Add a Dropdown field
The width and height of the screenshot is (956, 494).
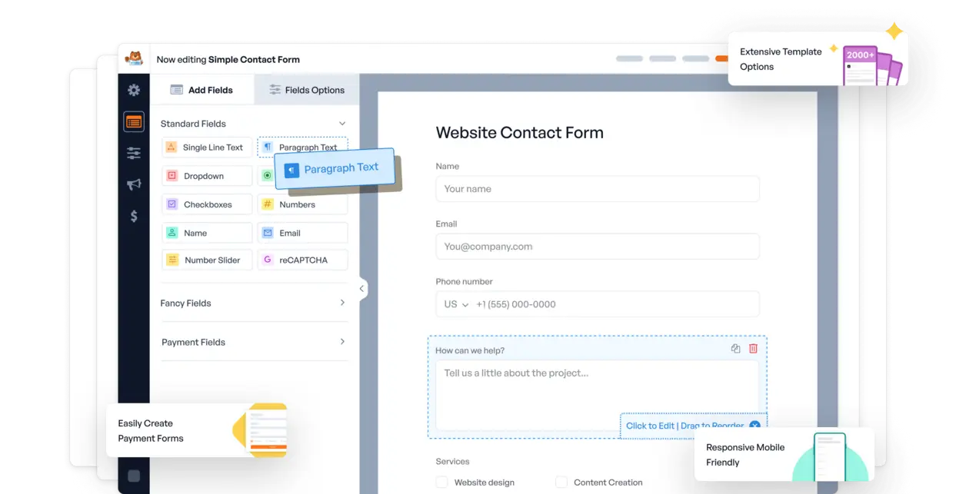[207, 176]
